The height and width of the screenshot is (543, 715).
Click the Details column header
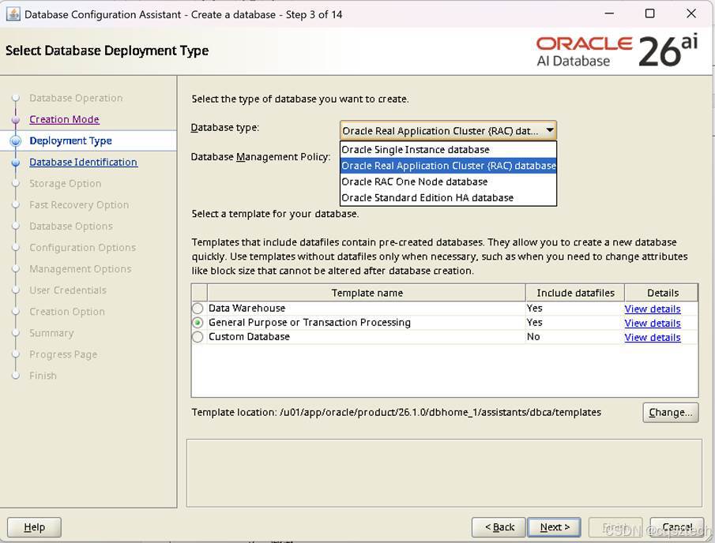tap(661, 293)
